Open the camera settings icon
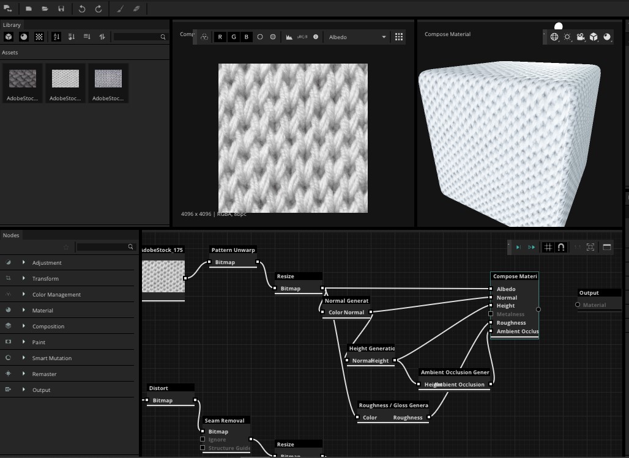Image resolution: width=629 pixels, height=458 pixels. 581,37
